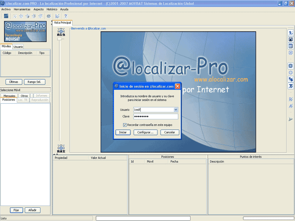The height and width of the screenshot is (221, 295).
Task: Click the blue map icon in the top toolbar
Action: [x=6, y=16]
